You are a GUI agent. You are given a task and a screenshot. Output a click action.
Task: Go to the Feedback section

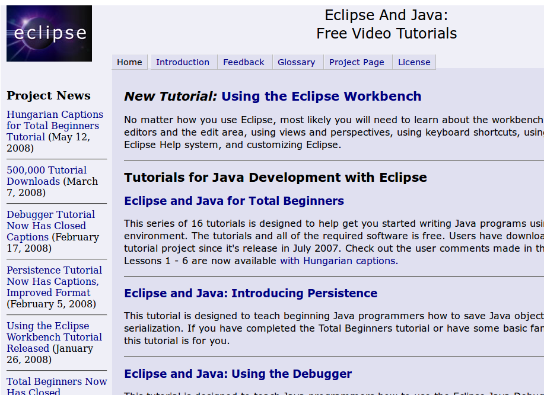[244, 62]
